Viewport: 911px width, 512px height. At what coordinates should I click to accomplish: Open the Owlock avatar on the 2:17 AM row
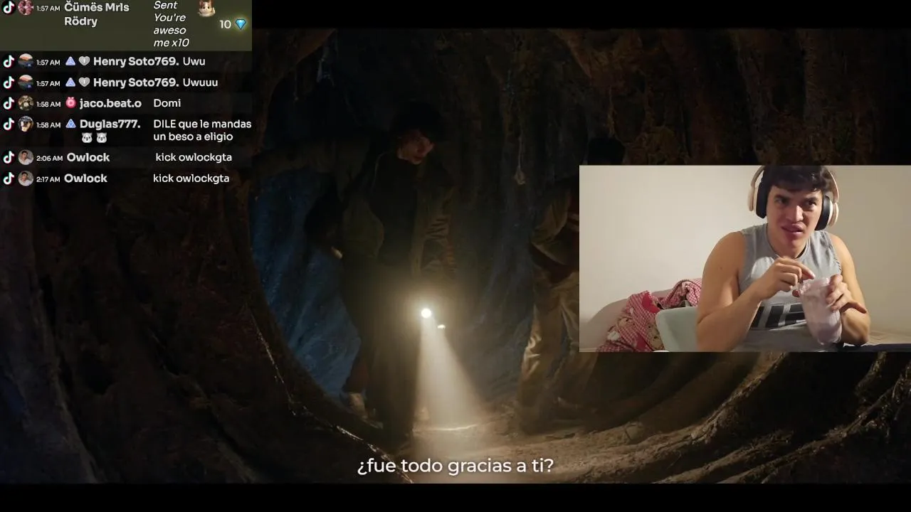26,178
